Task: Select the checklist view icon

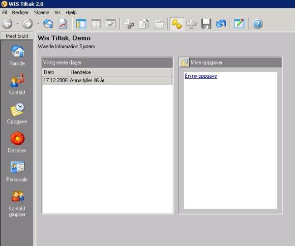Action: pyautogui.click(x=111, y=24)
